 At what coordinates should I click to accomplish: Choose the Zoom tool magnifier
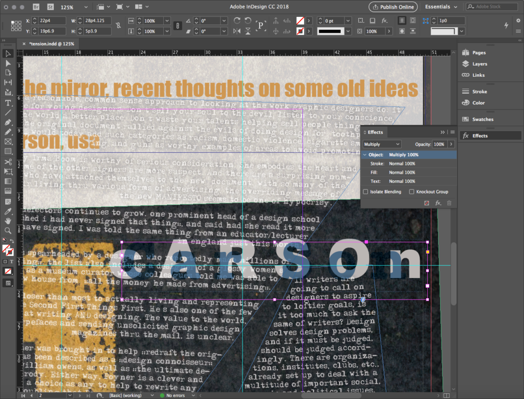(x=8, y=230)
